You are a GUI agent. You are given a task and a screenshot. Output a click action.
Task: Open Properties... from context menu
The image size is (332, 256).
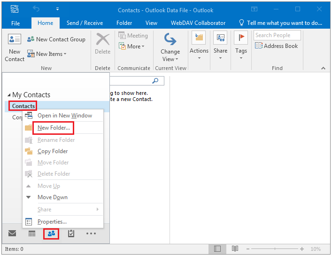tap(63, 222)
